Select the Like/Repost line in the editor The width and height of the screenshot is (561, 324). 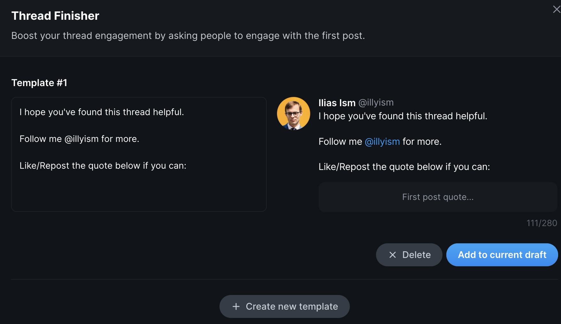click(103, 166)
